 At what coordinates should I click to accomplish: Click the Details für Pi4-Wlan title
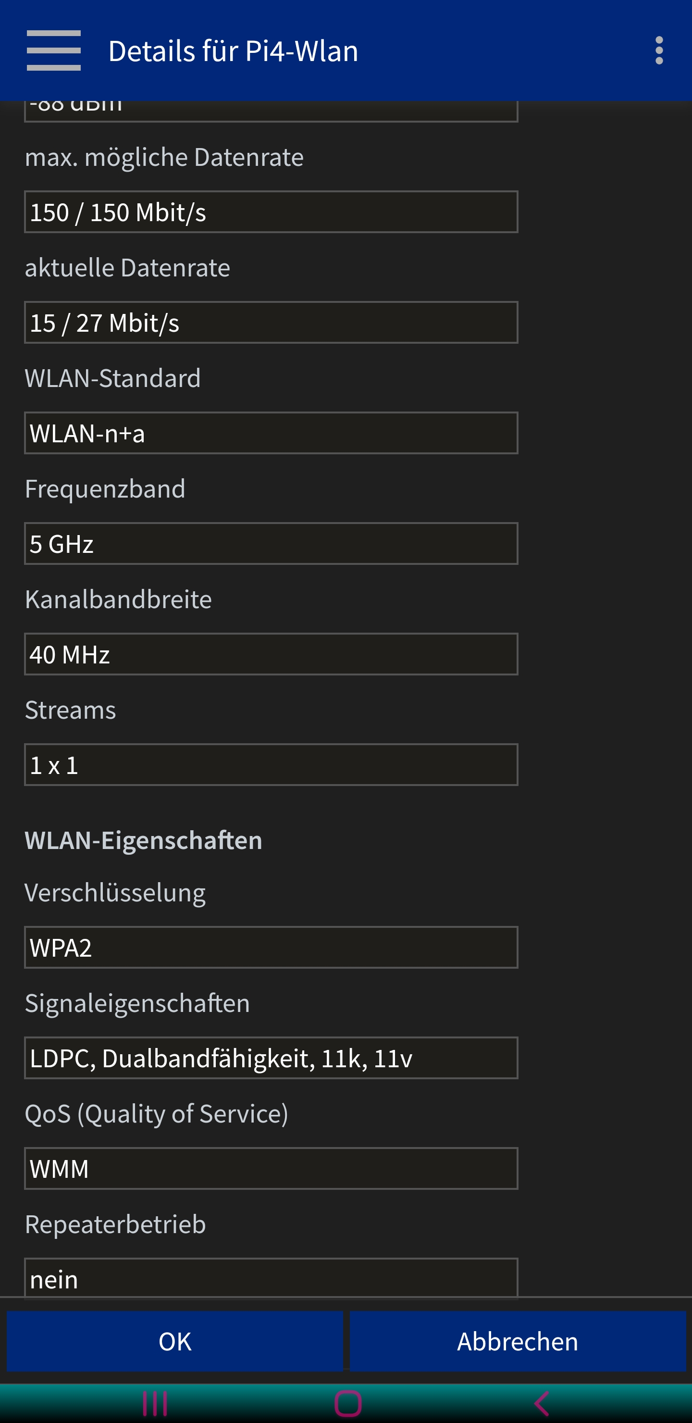pos(233,51)
